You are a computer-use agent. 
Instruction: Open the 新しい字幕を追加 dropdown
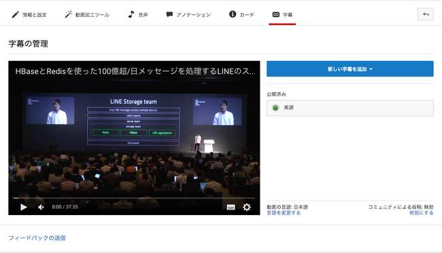tap(350, 69)
